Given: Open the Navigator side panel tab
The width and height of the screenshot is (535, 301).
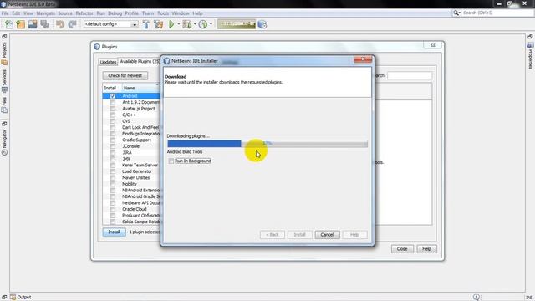Looking at the screenshot, I should pos(4,142).
